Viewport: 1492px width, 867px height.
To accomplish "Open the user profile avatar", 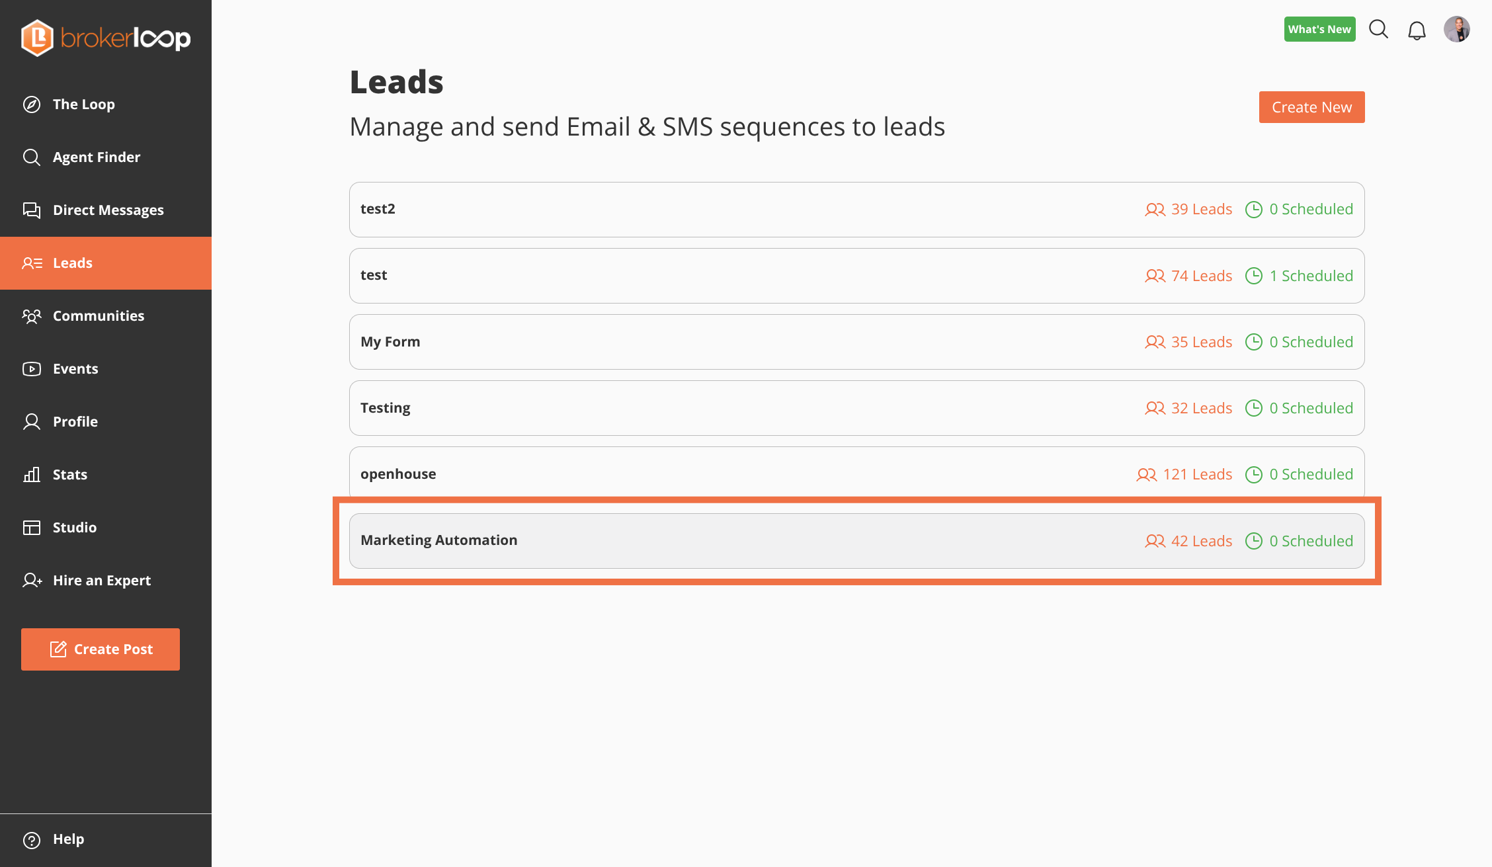I will (x=1456, y=30).
